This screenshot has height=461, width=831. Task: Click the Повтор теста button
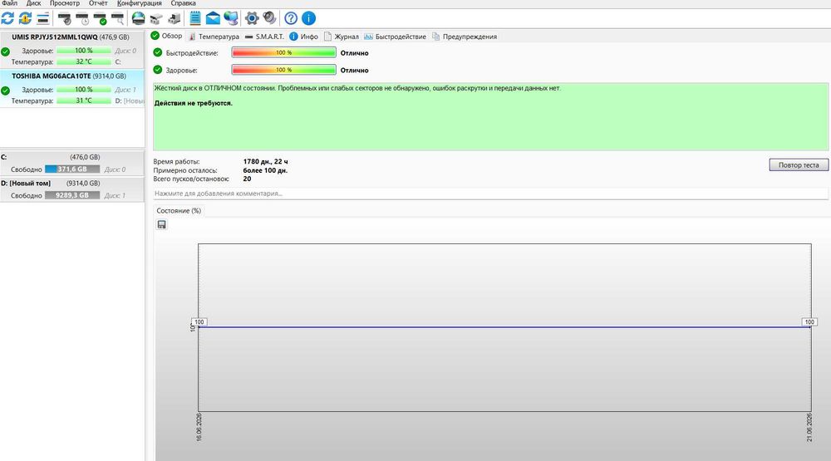[x=798, y=164]
